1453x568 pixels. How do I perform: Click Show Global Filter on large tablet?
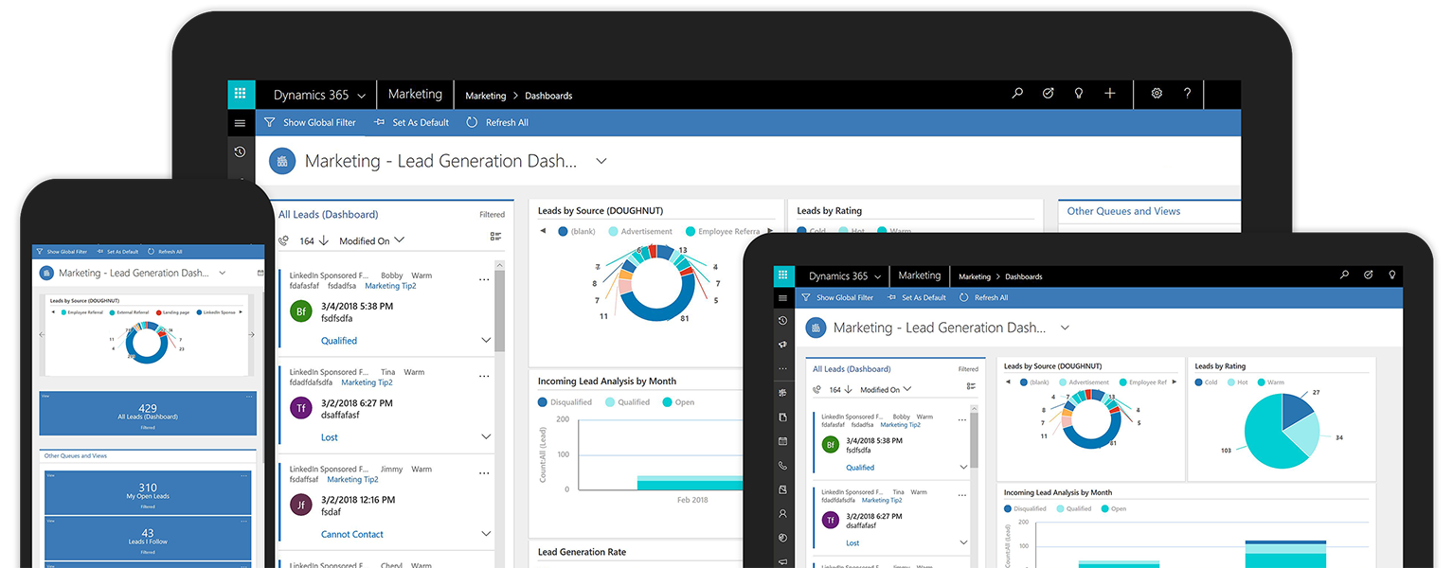pos(311,122)
